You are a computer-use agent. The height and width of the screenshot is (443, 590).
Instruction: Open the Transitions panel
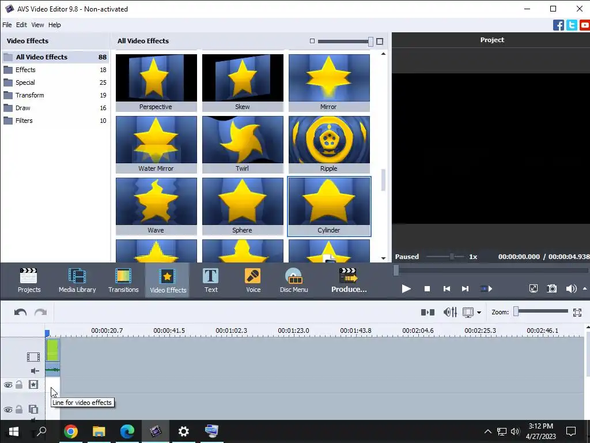click(123, 280)
